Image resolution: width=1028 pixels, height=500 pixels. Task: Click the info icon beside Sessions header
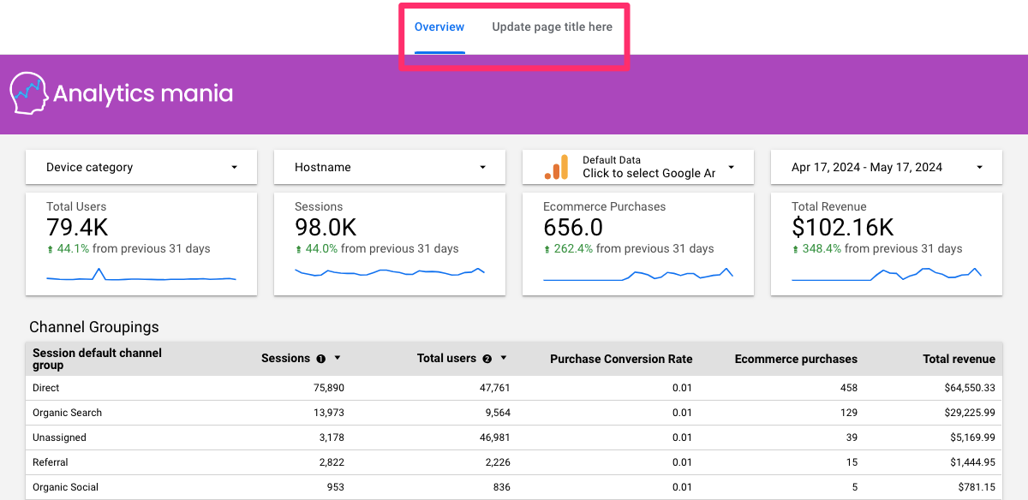[321, 359]
